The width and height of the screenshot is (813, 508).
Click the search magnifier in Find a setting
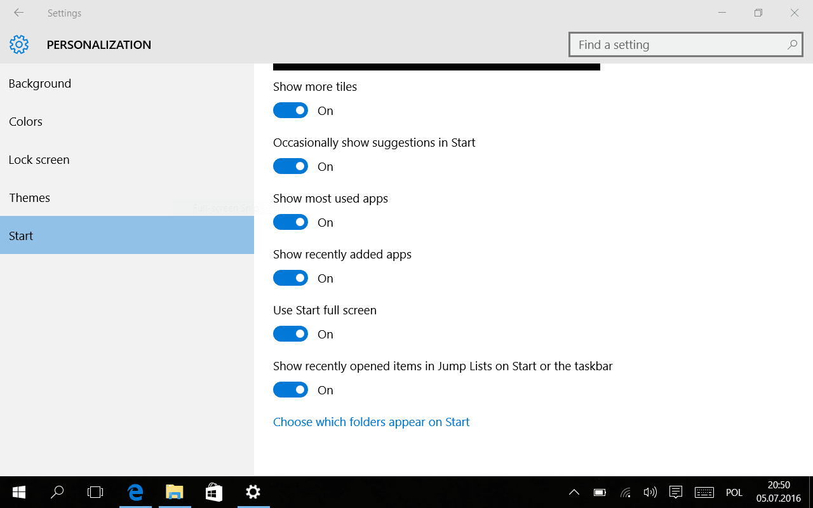tap(792, 45)
